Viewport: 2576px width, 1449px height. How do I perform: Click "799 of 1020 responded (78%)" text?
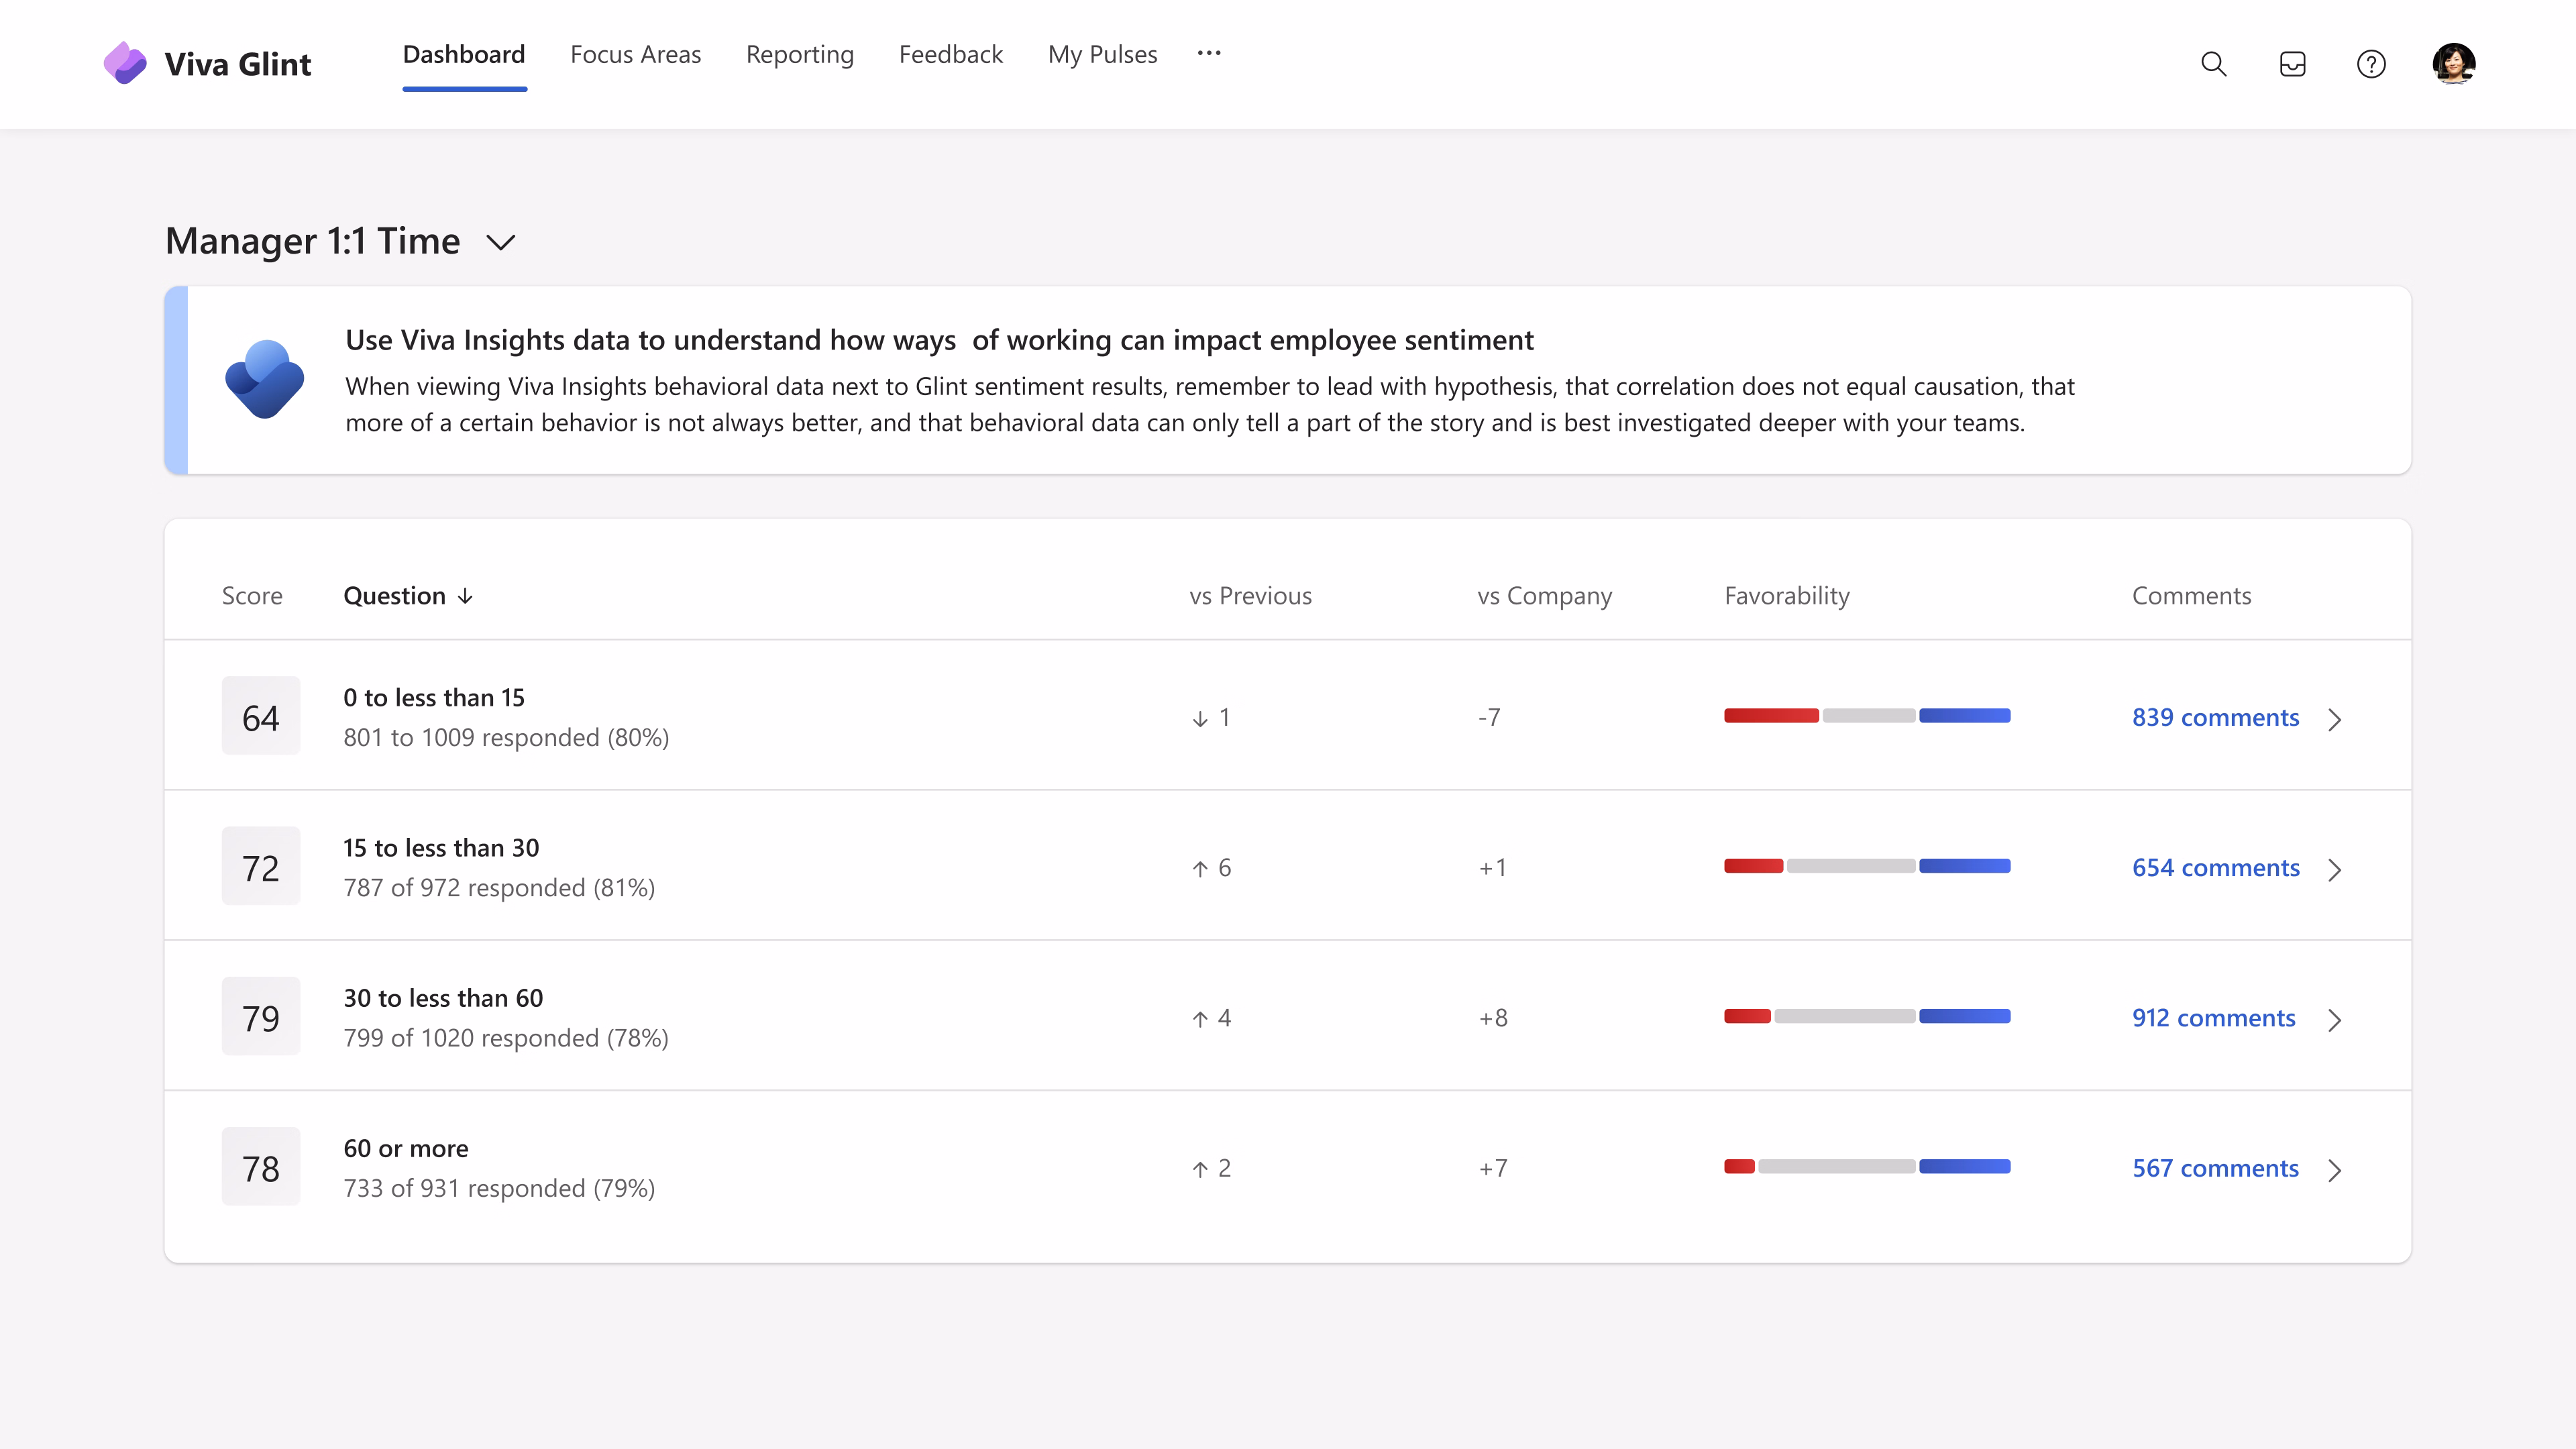506,1038
